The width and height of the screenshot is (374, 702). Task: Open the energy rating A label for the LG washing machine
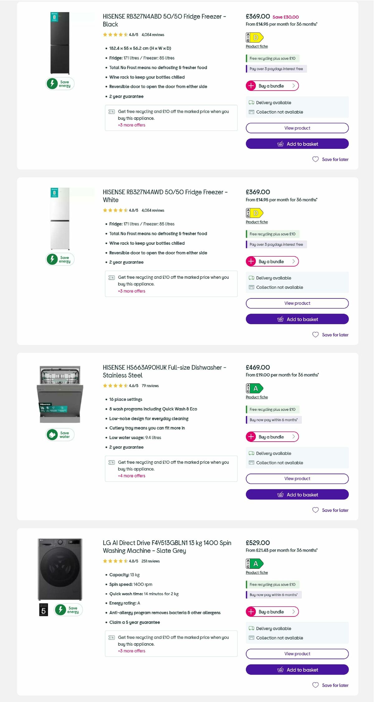click(x=254, y=564)
